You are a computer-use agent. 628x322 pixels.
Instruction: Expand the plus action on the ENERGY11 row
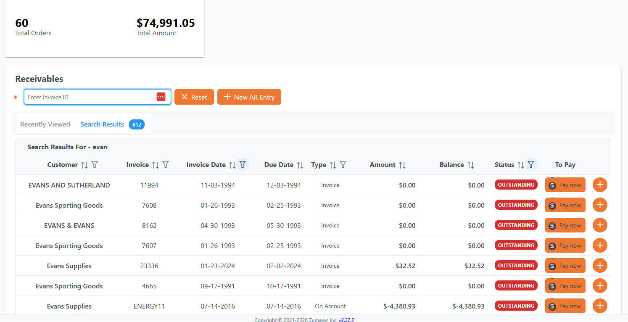click(600, 306)
